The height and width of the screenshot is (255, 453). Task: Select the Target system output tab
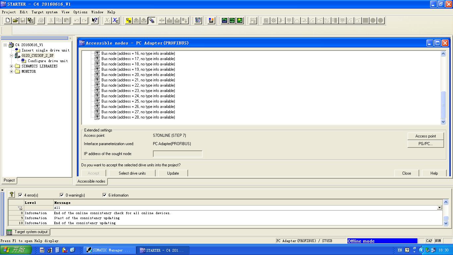point(28,232)
